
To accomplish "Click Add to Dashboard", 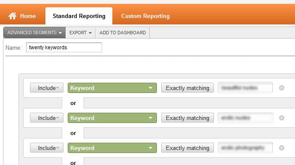I will point(123,33).
